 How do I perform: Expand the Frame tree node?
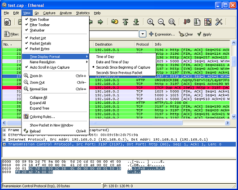(4, 130)
